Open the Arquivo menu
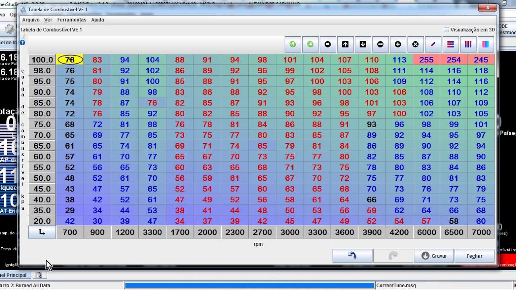 31,20
